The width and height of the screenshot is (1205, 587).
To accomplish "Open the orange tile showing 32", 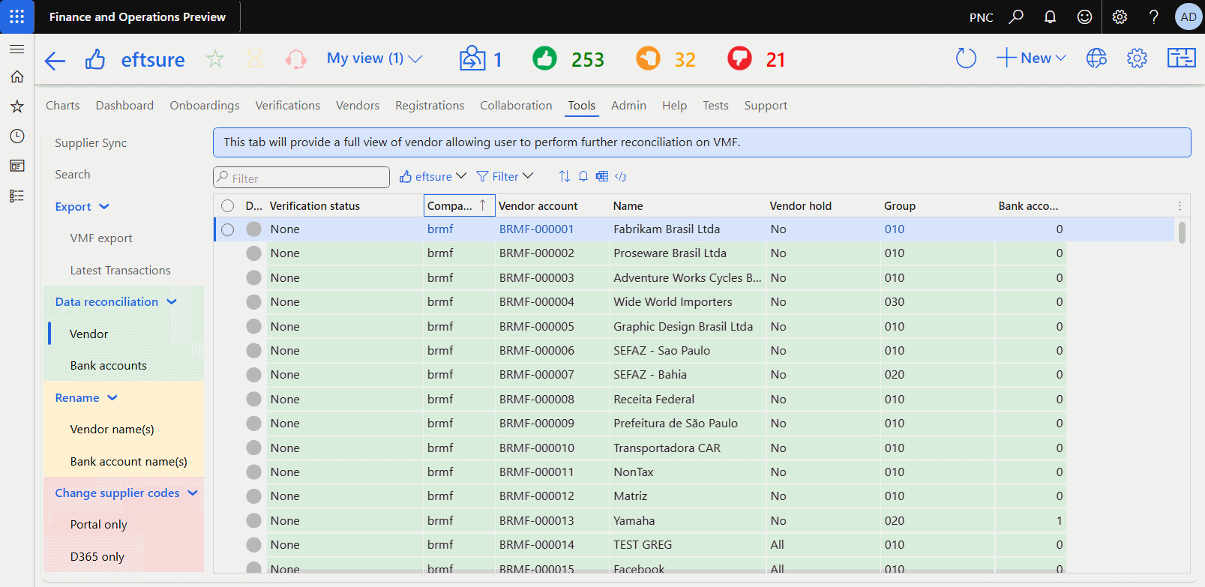I will (x=665, y=58).
